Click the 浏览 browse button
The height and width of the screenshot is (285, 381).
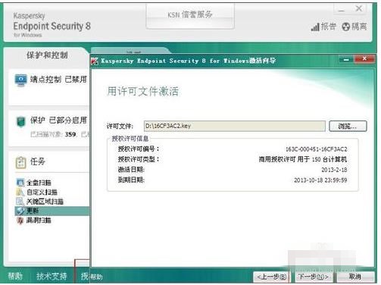click(x=348, y=126)
